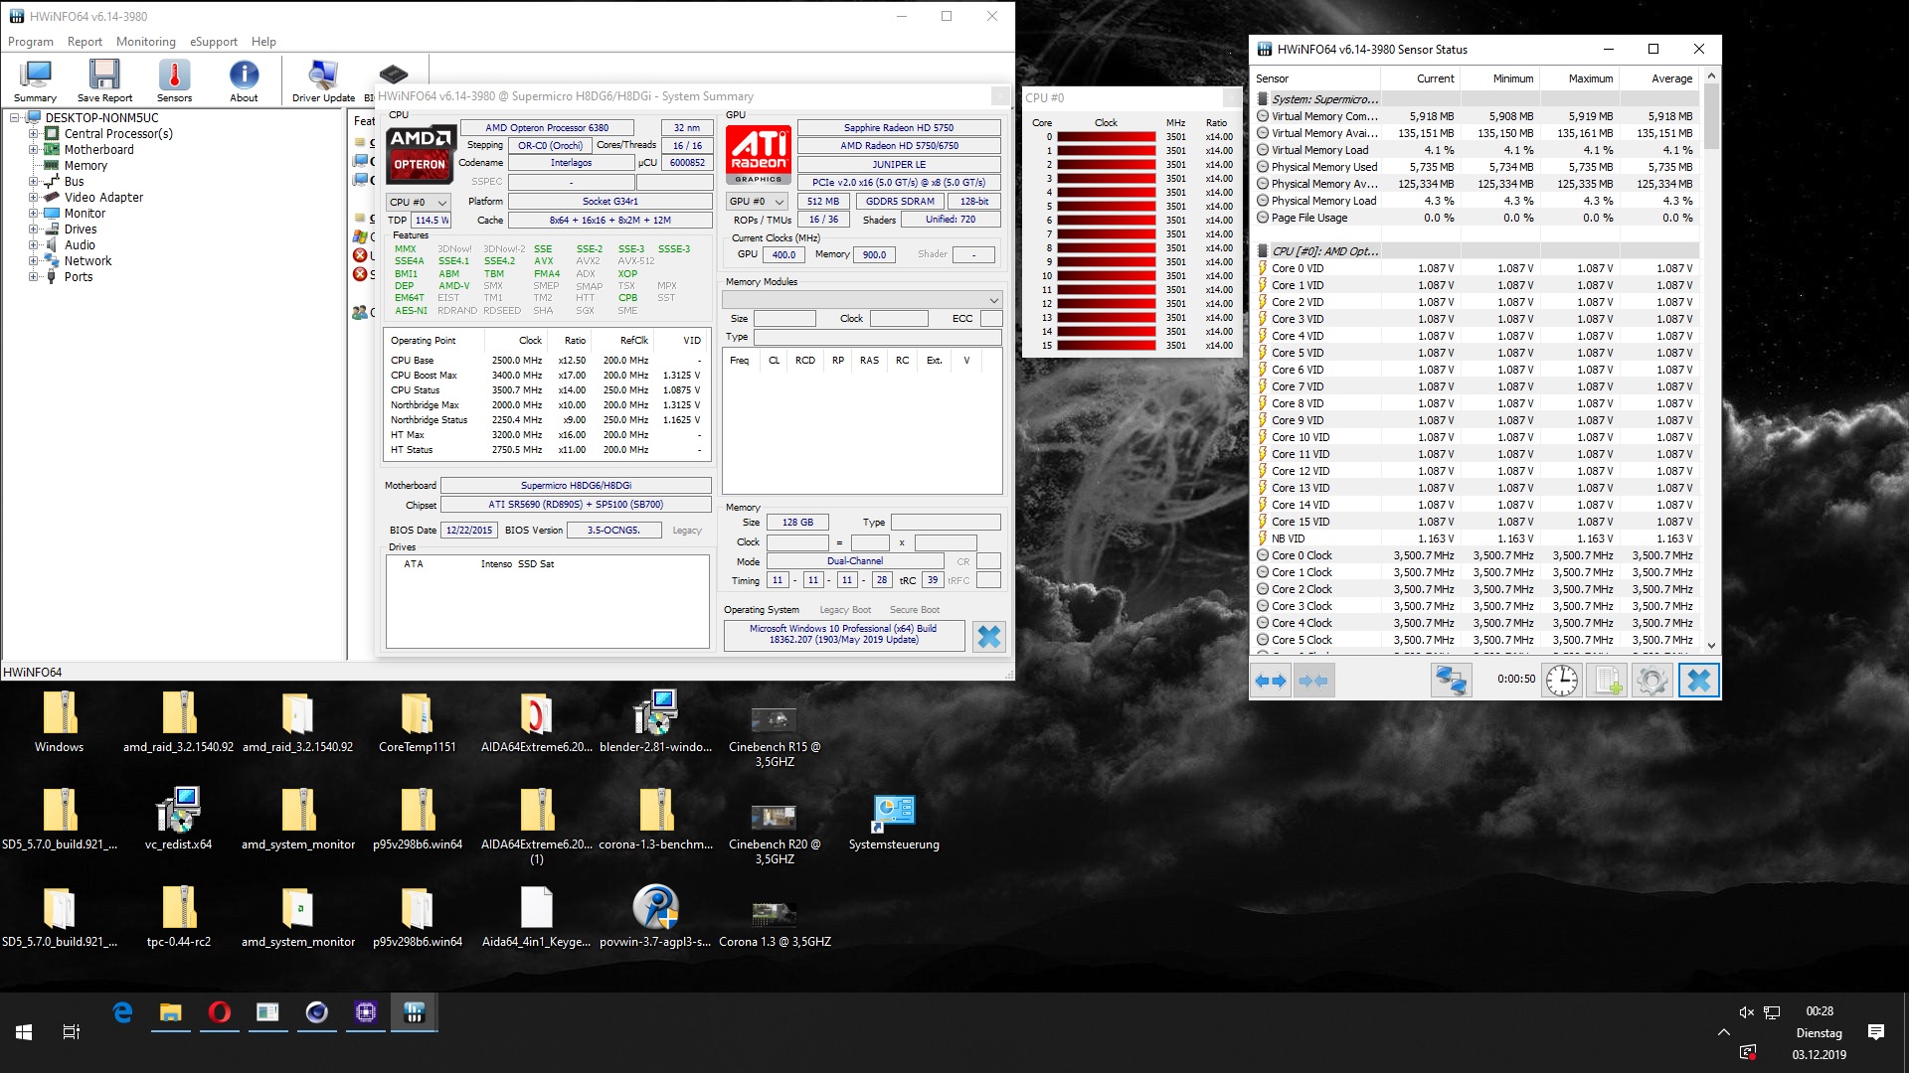Collapse the System: Supermicro sensor group

click(x=1324, y=99)
